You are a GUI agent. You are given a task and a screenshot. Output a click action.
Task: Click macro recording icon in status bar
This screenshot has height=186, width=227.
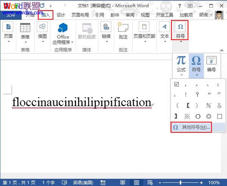(103, 182)
